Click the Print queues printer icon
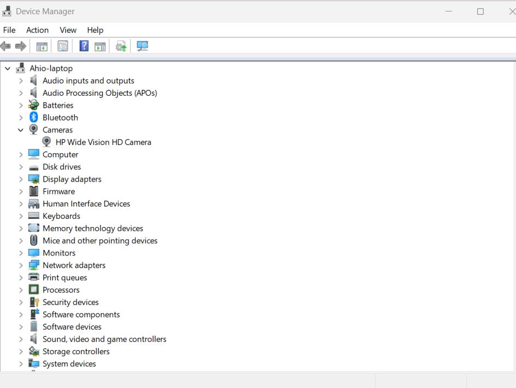The width and height of the screenshot is (516, 388). 33,277
